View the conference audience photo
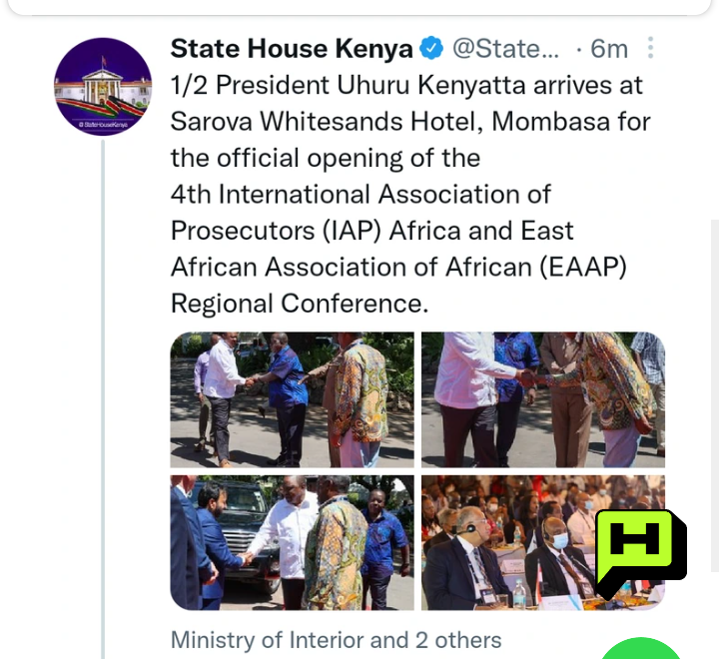 tap(543, 542)
